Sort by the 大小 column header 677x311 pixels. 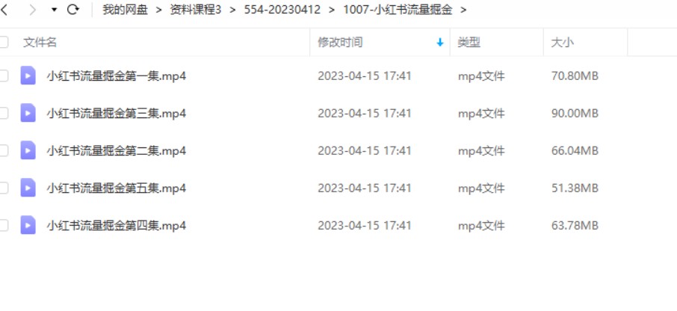(x=563, y=43)
